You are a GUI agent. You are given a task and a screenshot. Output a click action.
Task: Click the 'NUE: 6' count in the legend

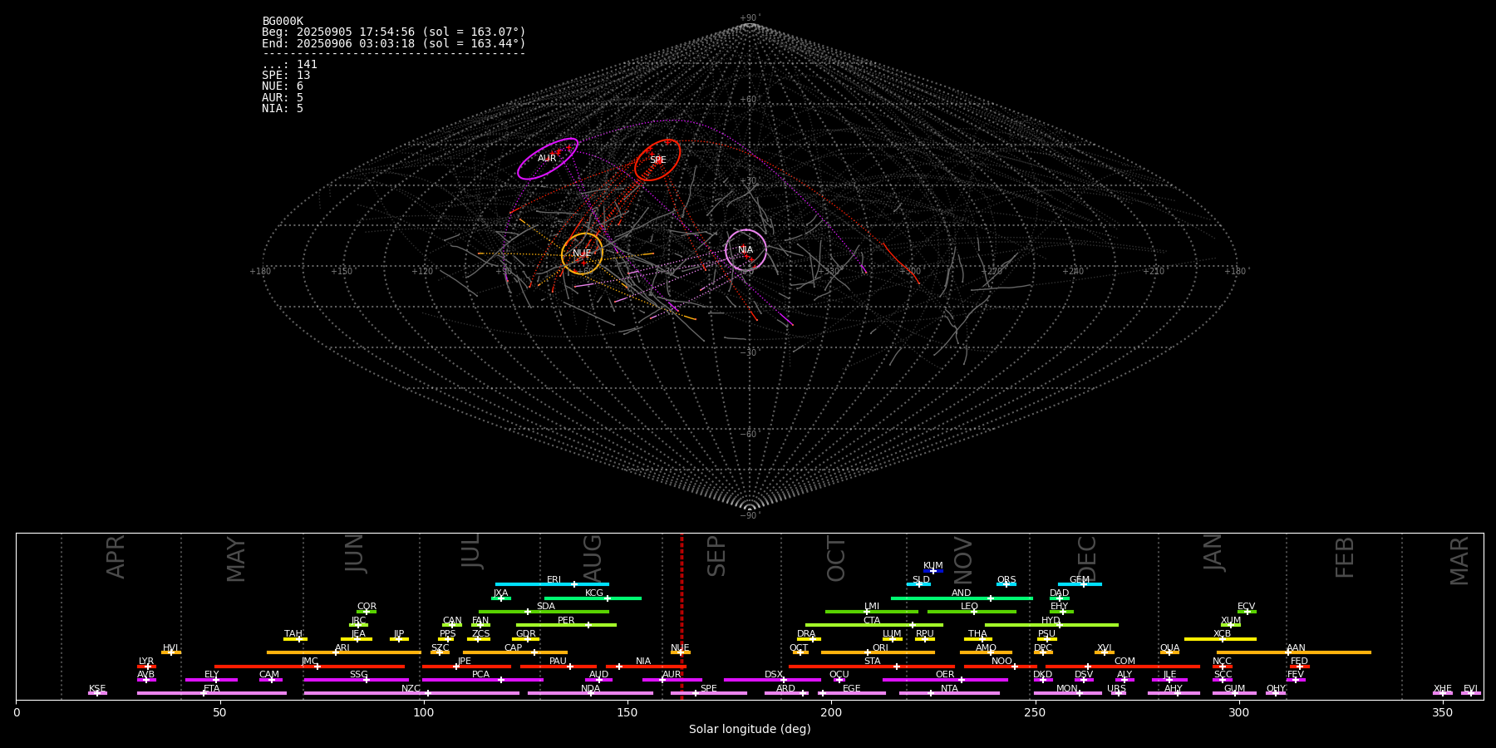pyautogui.click(x=283, y=86)
